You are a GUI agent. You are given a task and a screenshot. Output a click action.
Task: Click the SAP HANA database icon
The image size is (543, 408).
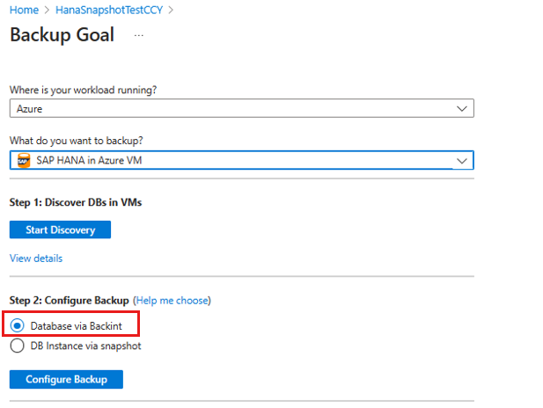pyautogui.click(x=24, y=161)
